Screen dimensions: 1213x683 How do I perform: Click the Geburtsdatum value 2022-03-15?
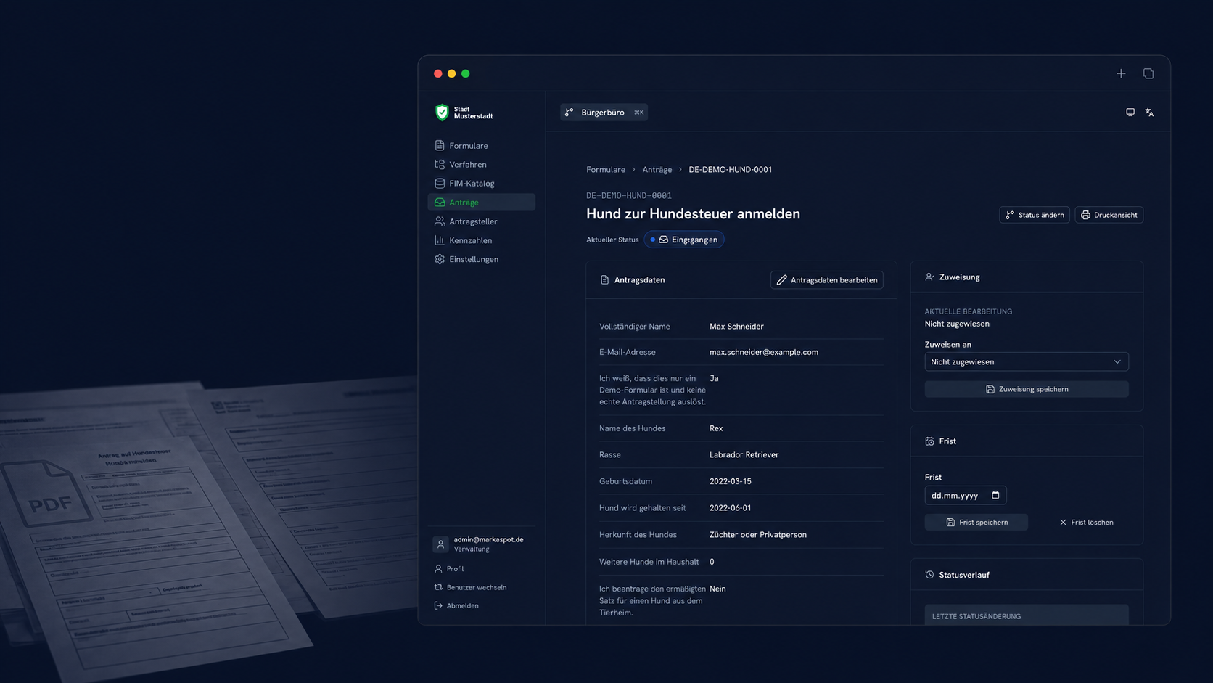[x=730, y=481]
